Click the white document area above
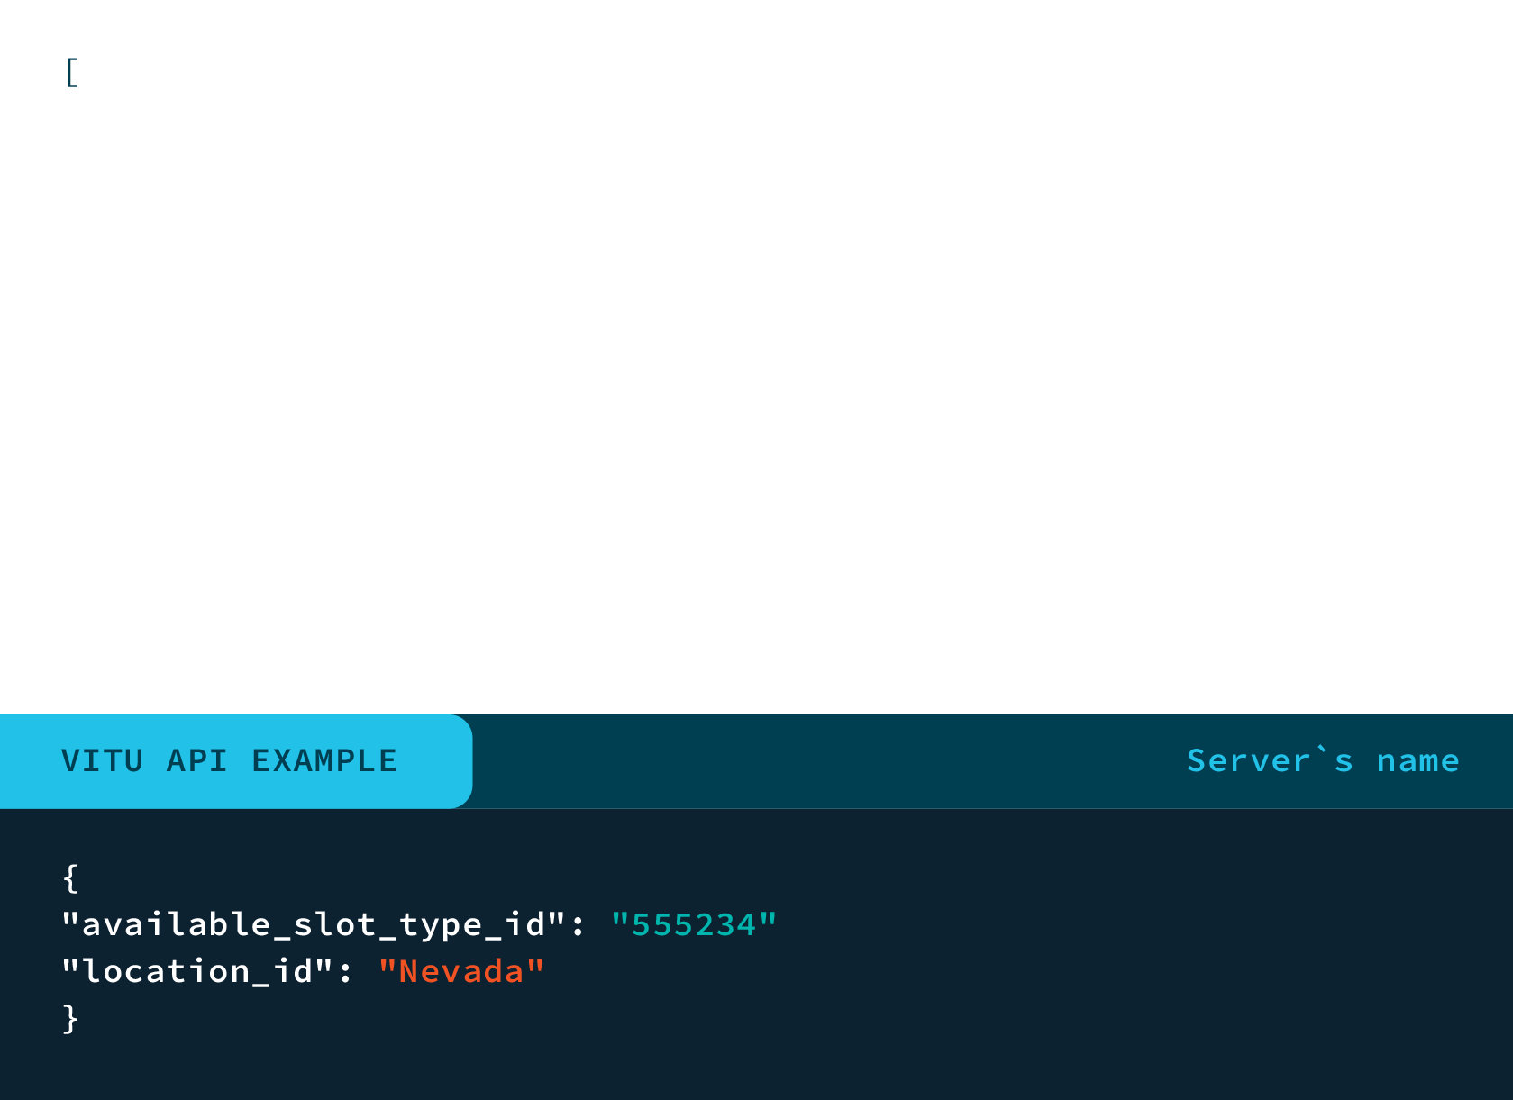The height and width of the screenshot is (1100, 1513). coord(756,360)
